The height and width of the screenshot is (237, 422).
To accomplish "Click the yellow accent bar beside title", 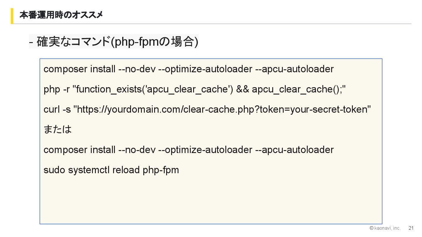I will (12, 16).
